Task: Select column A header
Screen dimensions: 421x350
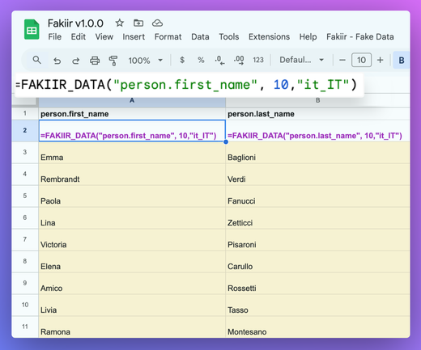Action: (x=132, y=100)
